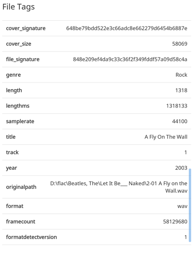The width and height of the screenshot is (196, 259).
Task: Click the blue vertical scrollbar
Action: click(190, 205)
